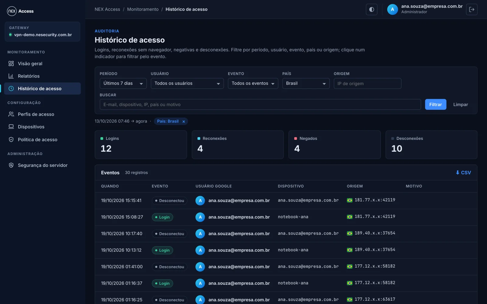Open the Todos os usuários dropdown

pos(187,83)
